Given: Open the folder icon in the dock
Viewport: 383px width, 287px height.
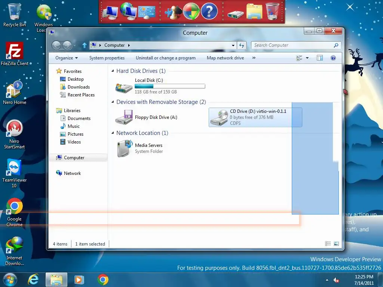Looking at the screenshot, I should 254,11.
